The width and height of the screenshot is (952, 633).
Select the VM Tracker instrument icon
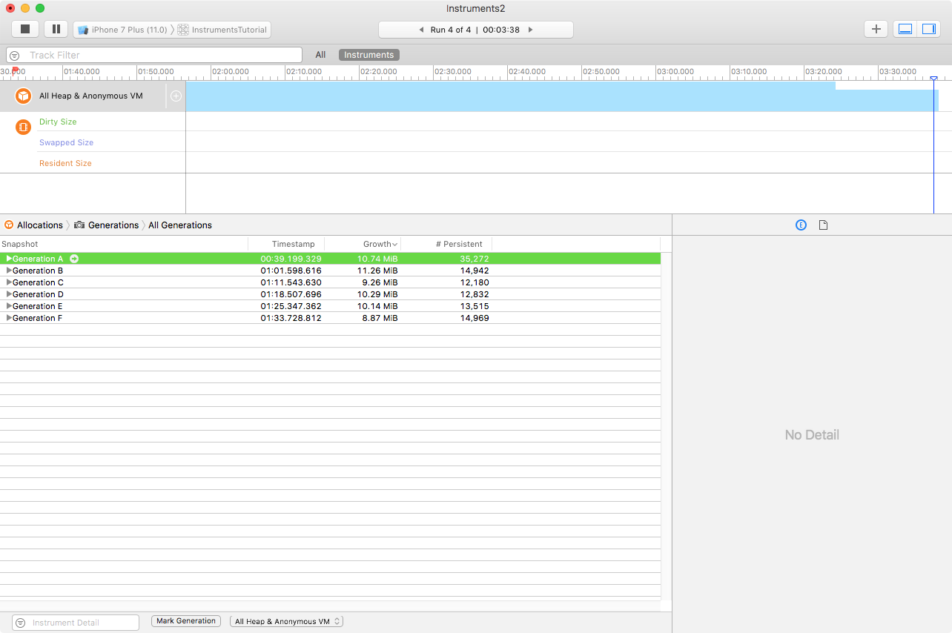coord(24,127)
